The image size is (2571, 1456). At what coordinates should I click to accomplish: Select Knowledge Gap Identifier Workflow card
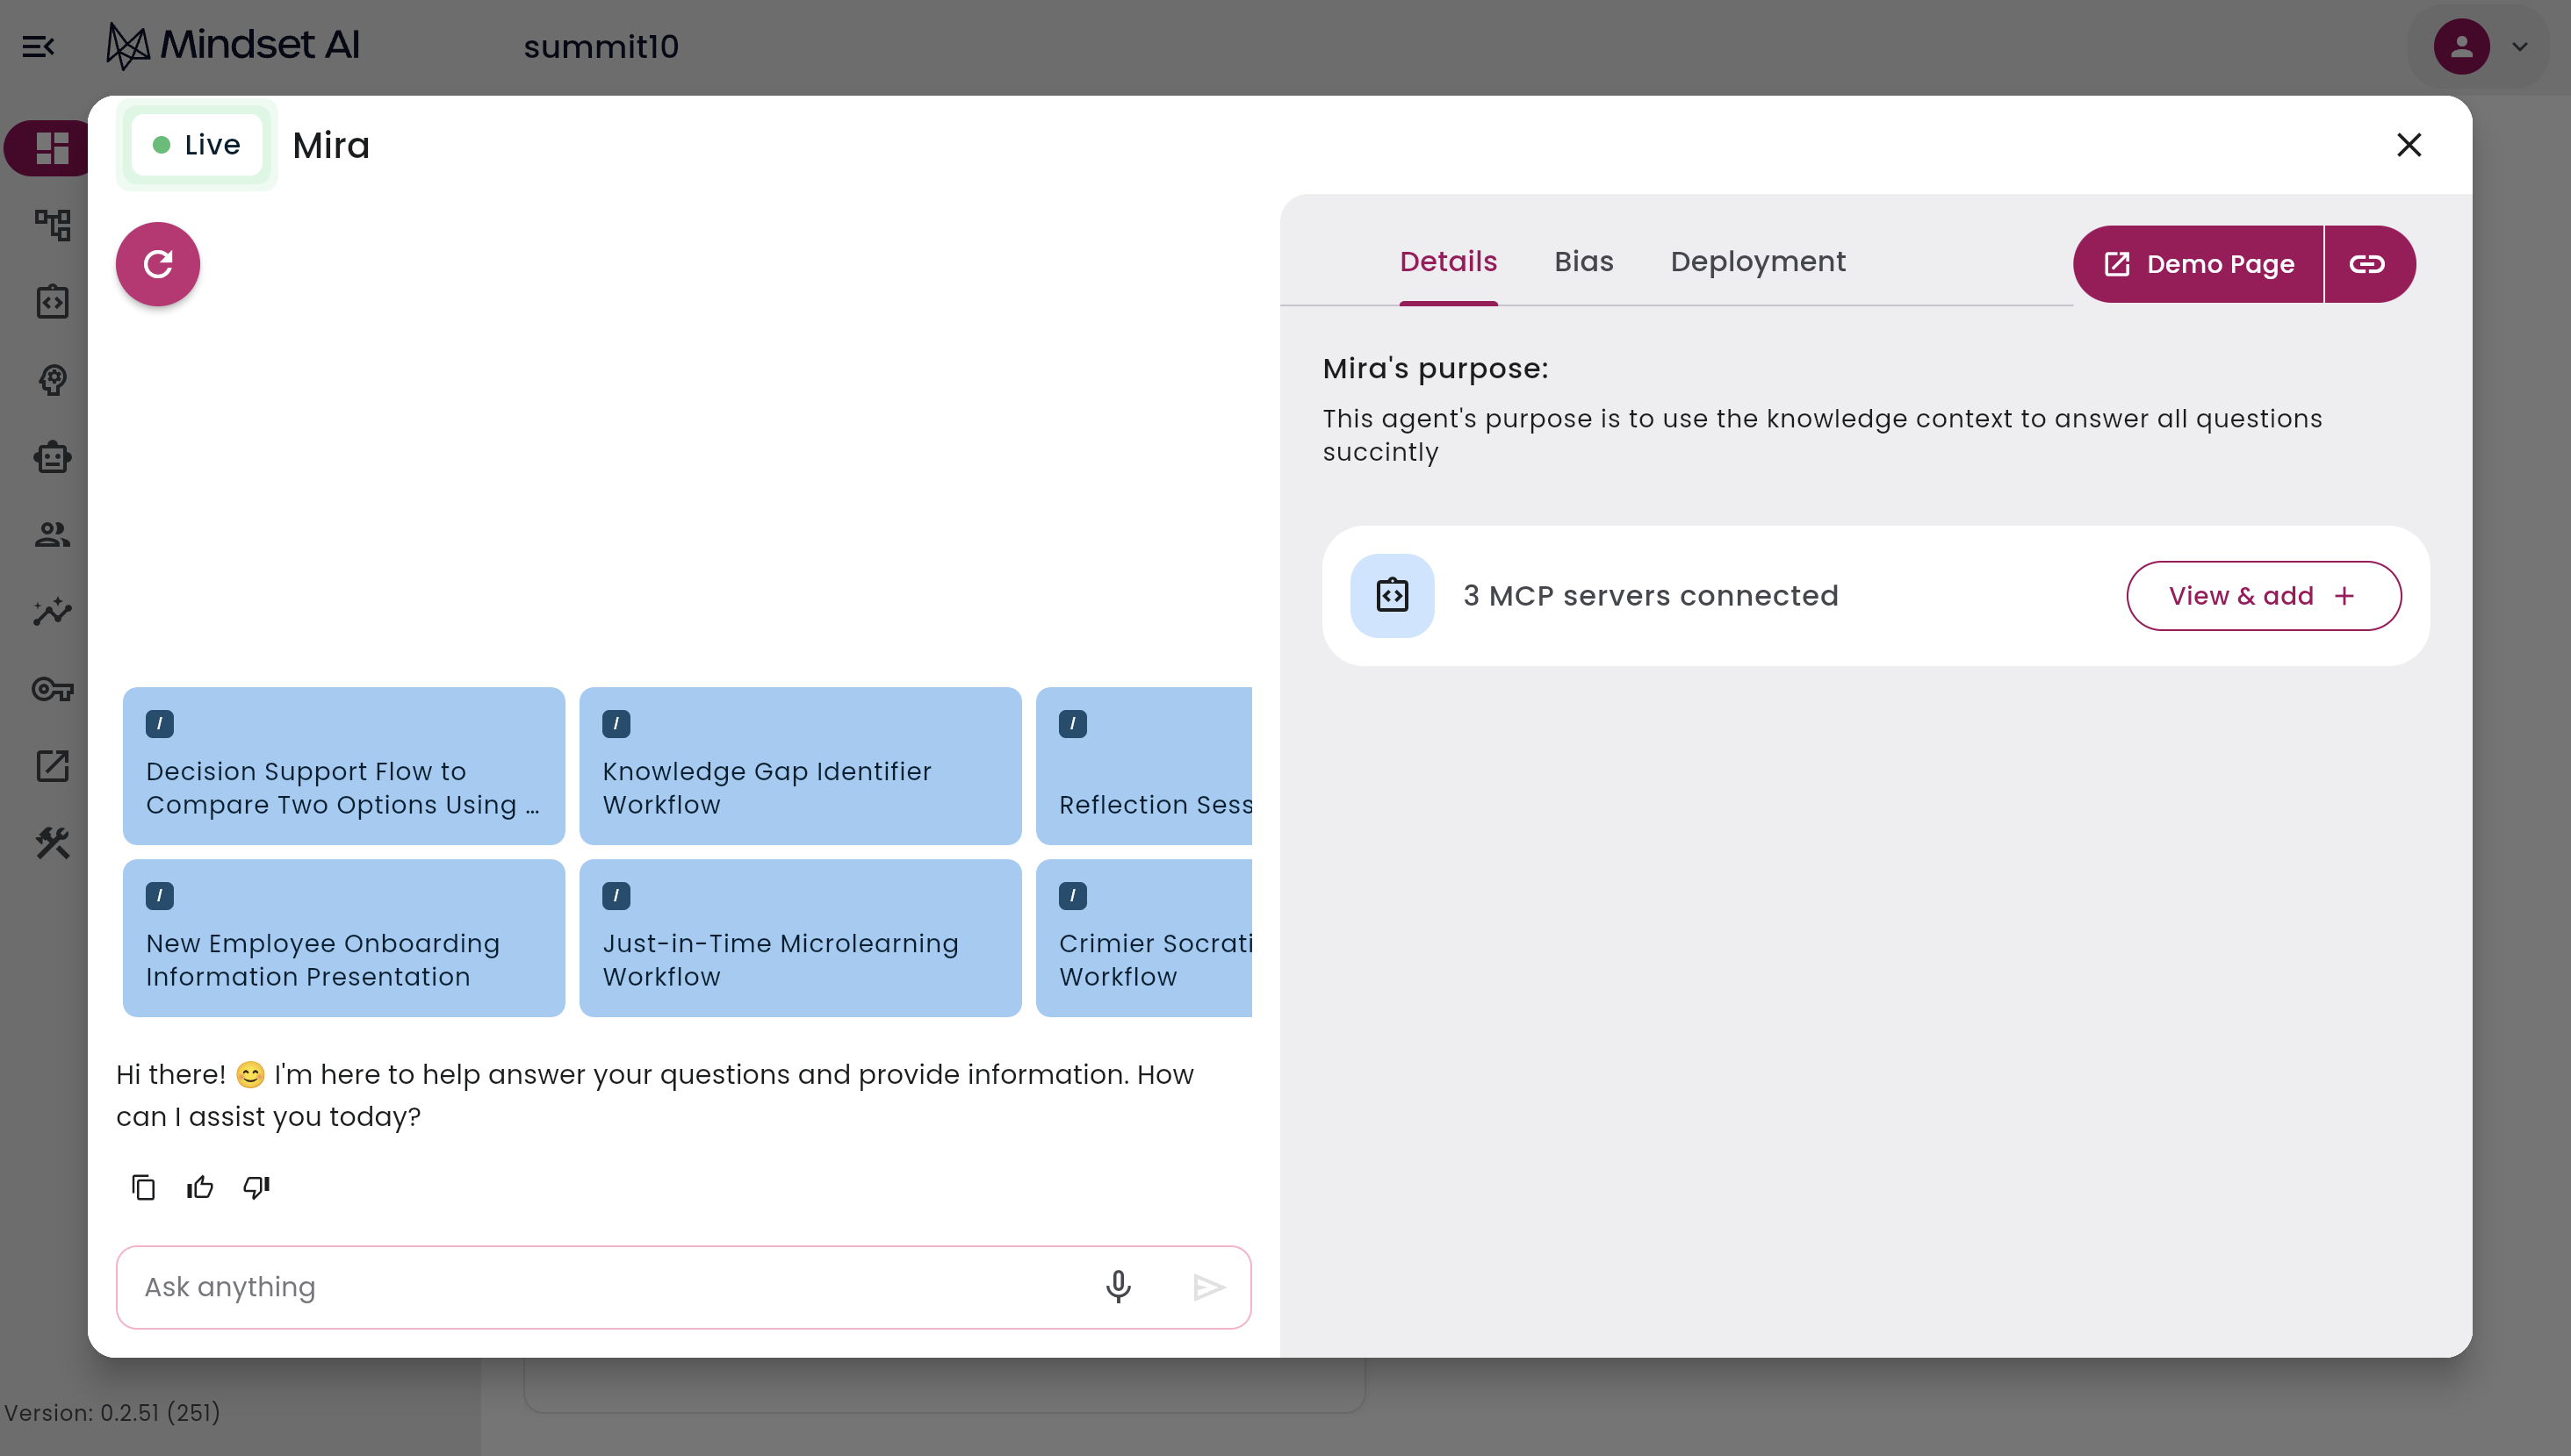click(x=800, y=766)
